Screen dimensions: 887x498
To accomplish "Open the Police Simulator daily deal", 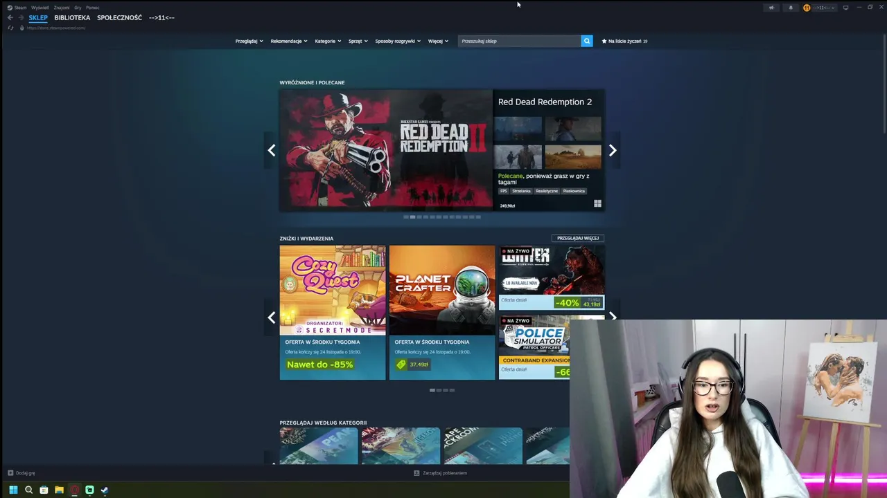I will tap(534, 347).
